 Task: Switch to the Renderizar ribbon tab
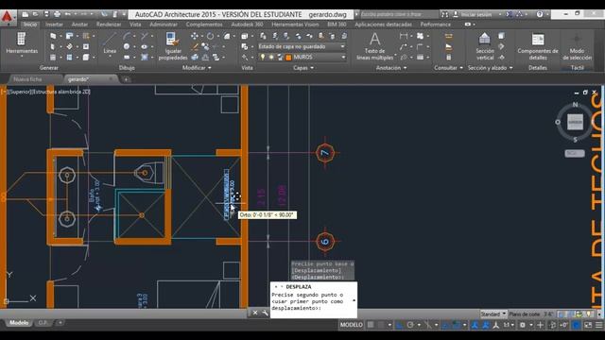coord(109,25)
